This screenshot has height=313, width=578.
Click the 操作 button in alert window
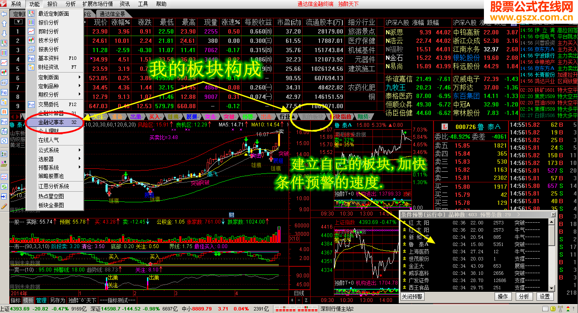[503, 296]
